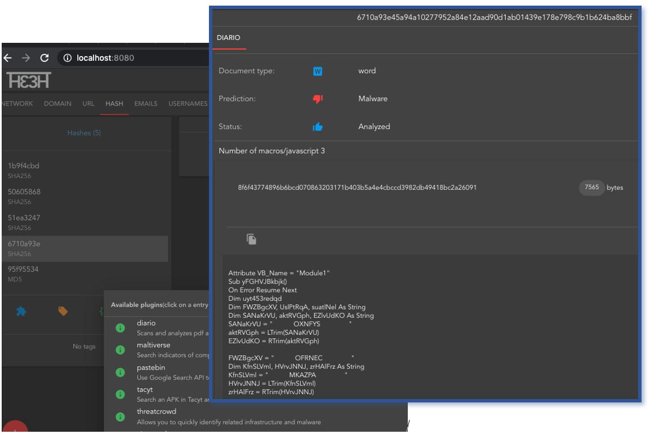Image resolution: width=650 pixels, height=434 pixels.
Task: Click the green info icon next to pastebin
Action: pyautogui.click(x=120, y=373)
